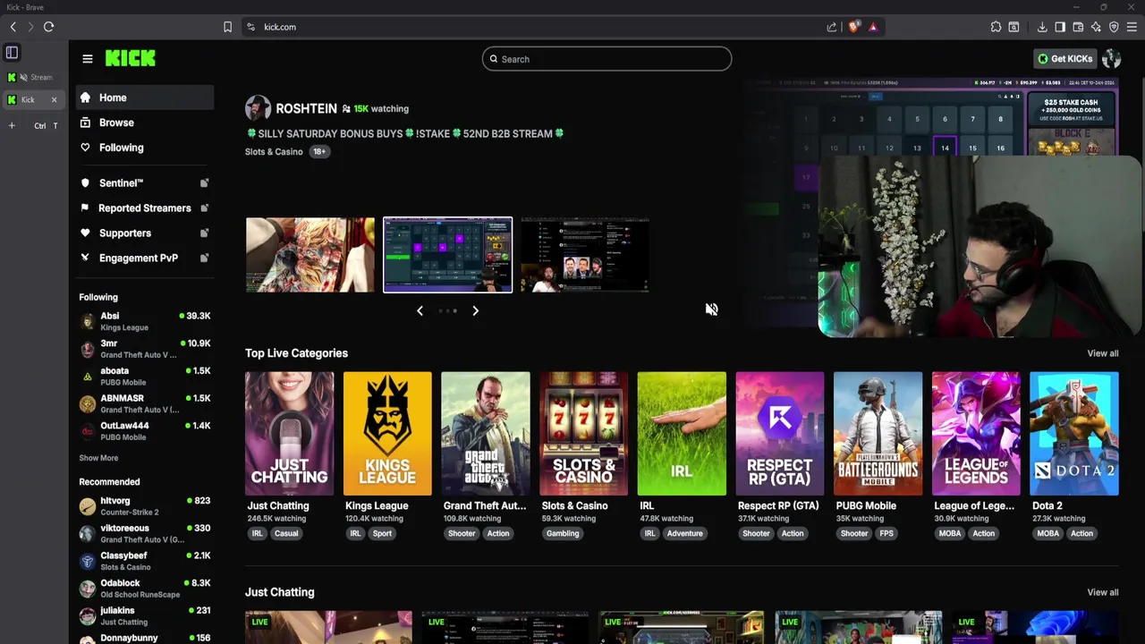
Task: Open Odablock in Recommended list
Action: 145,589
